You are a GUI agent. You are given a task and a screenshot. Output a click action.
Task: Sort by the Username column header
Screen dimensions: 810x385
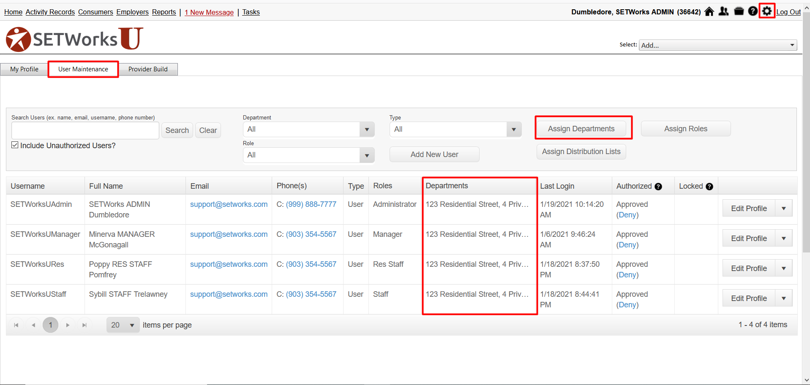[27, 186]
